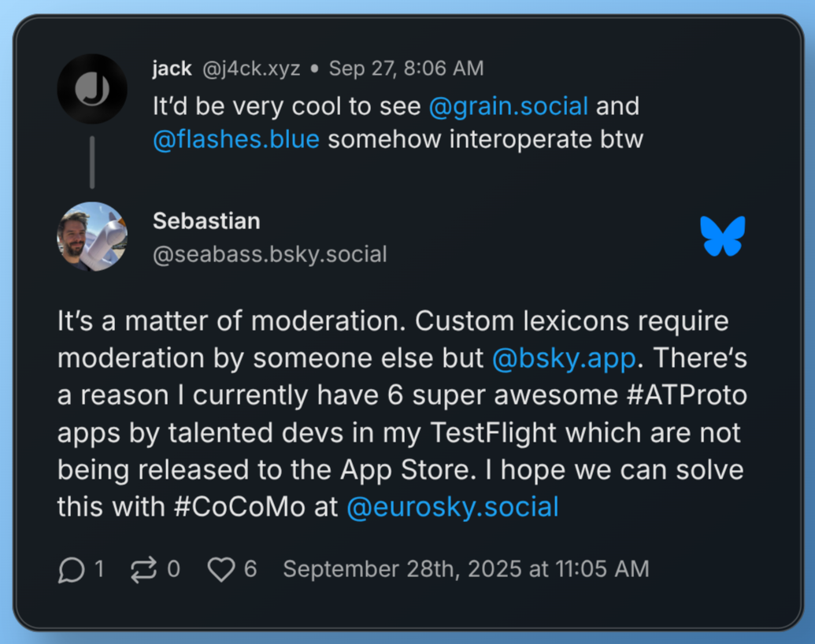
Task: Select the #CoCoMo hashtag
Action: click(239, 506)
